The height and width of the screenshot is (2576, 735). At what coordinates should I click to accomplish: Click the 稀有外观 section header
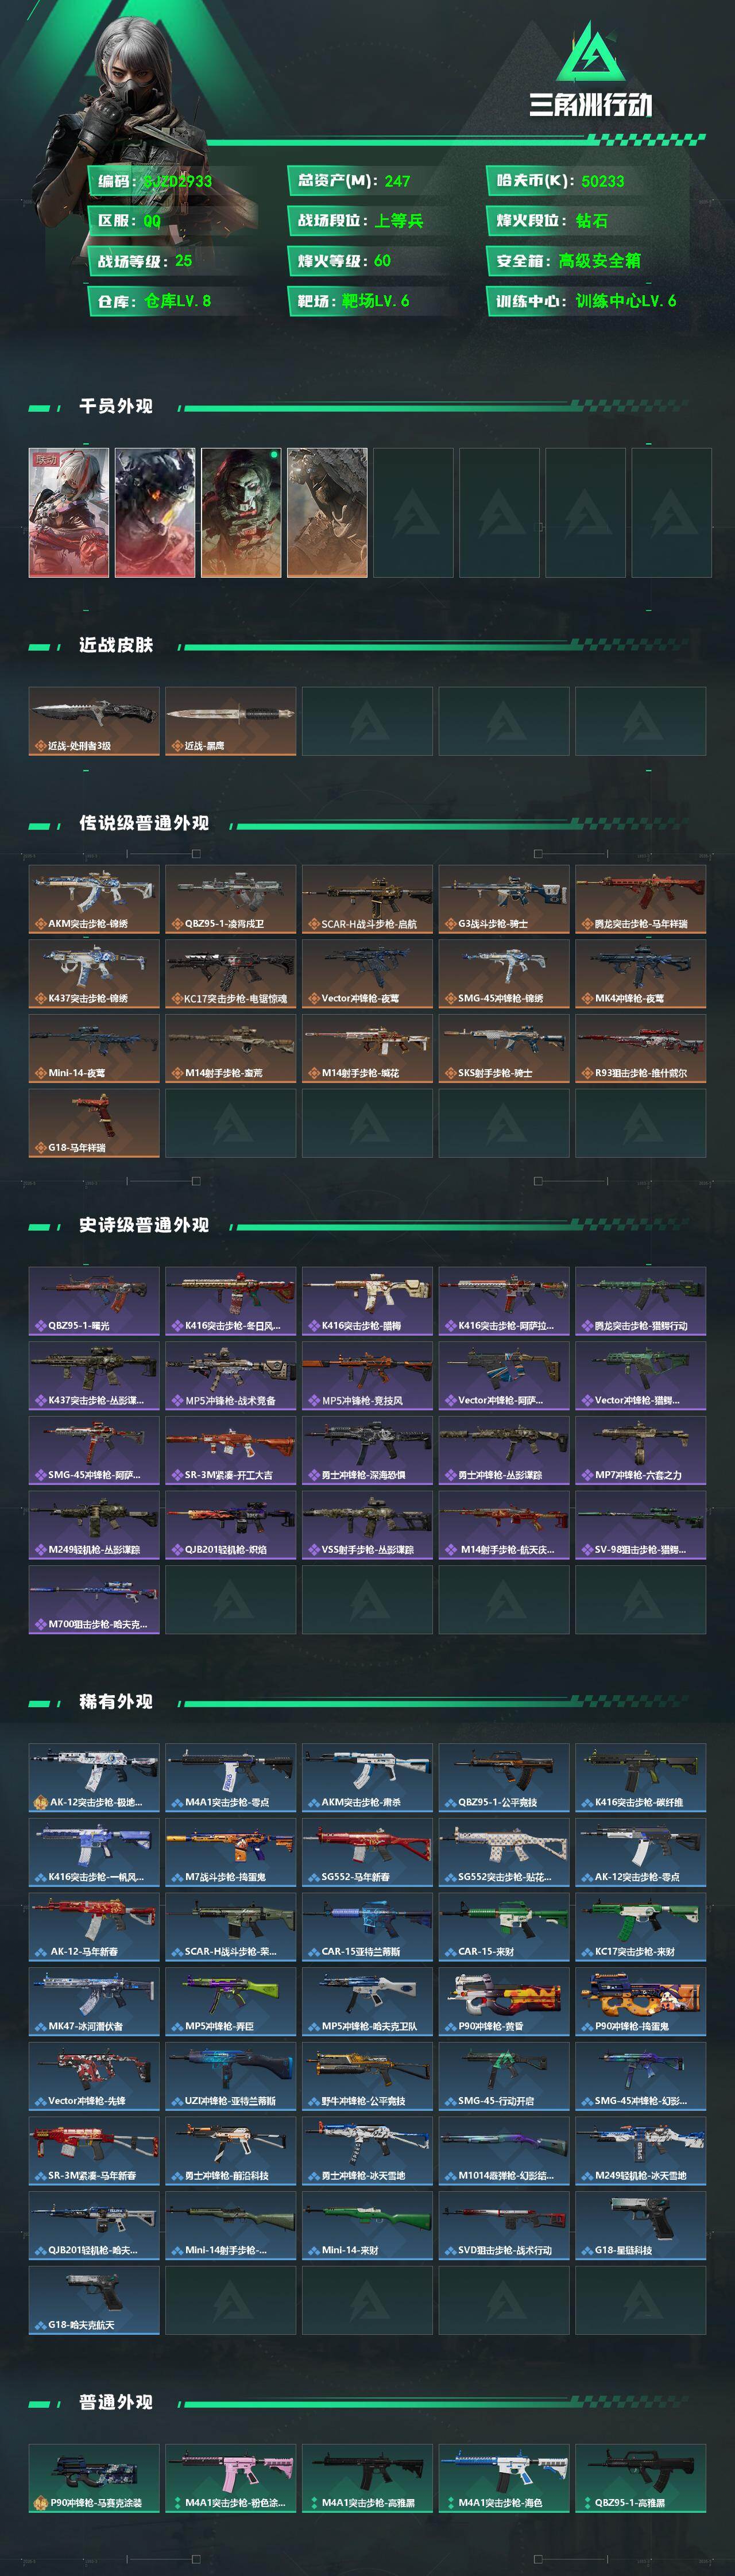pyautogui.click(x=116, y=1701)
